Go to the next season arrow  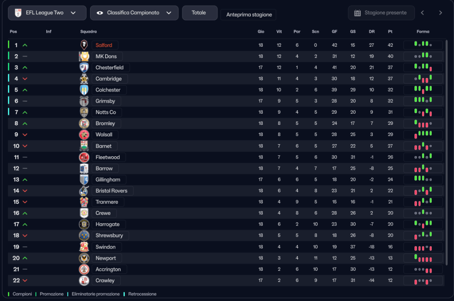pos(440,13)
